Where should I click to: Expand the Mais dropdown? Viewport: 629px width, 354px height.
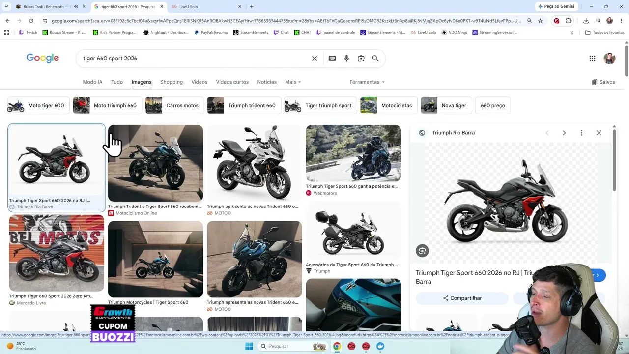pyautogui.click(x=293, y=82)
